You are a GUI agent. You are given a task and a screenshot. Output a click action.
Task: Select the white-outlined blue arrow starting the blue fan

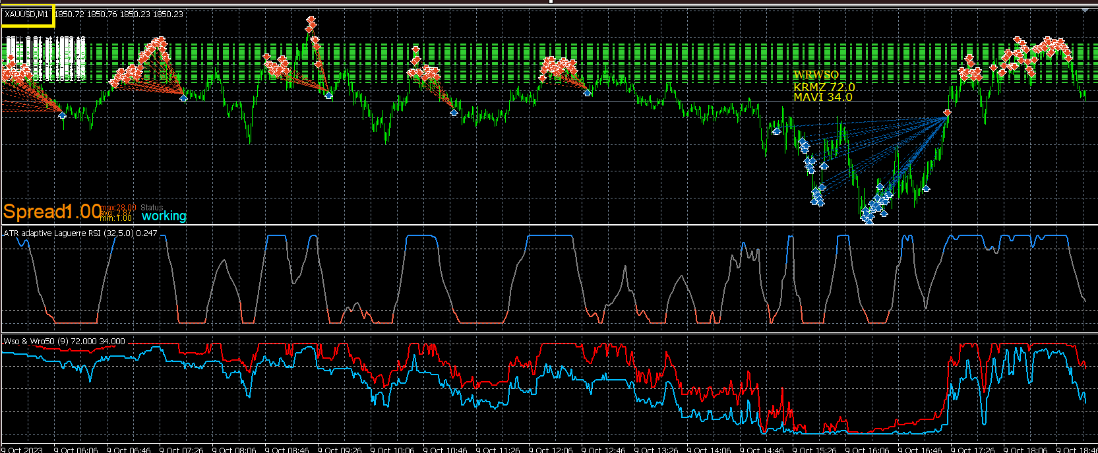click(x=777, y=131)
